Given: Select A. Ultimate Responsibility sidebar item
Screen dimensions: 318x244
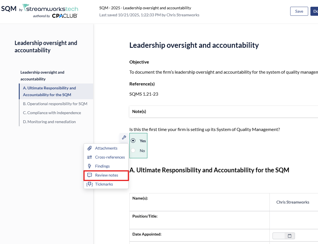Looking at the screenshot, I should pos(49,91).
